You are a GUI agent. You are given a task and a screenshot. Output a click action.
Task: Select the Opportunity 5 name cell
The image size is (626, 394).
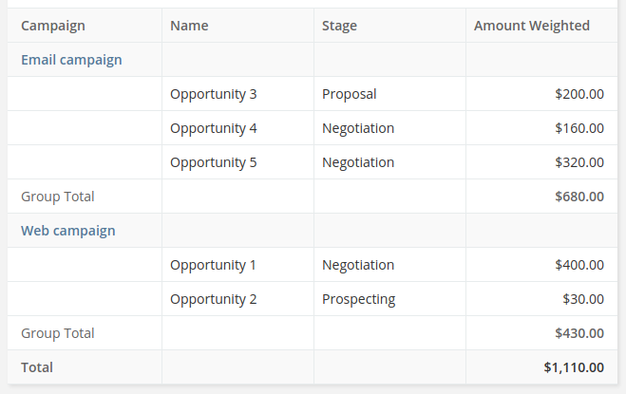coord(214,162)
